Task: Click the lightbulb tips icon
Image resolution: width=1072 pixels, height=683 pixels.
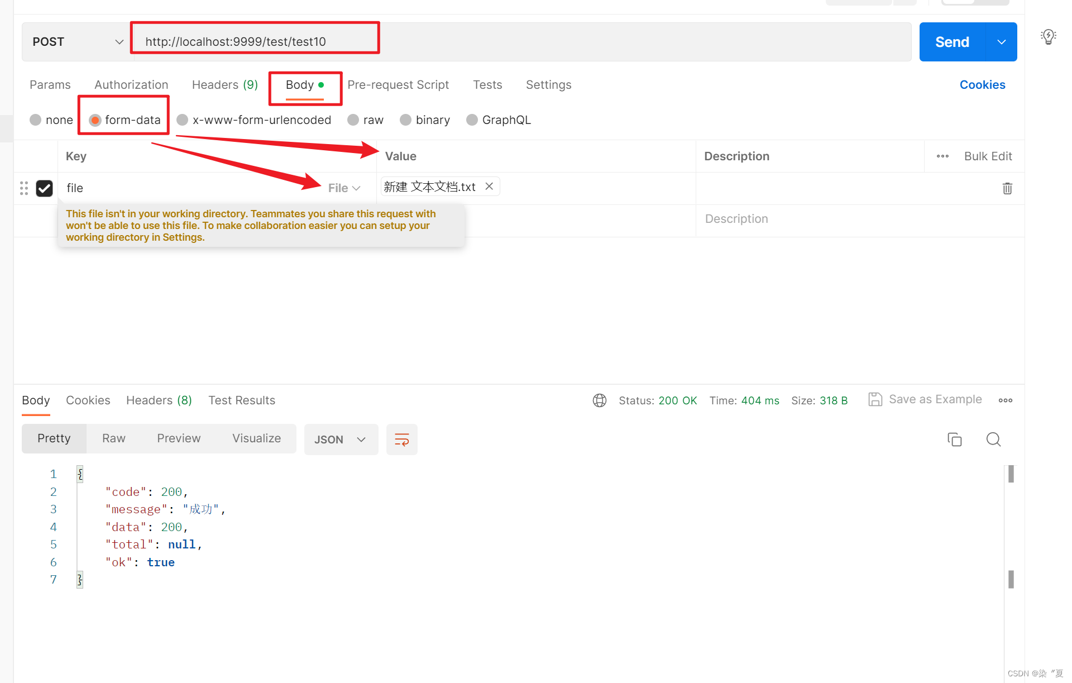Action: pyautogui.click(x=1048, y=37)
